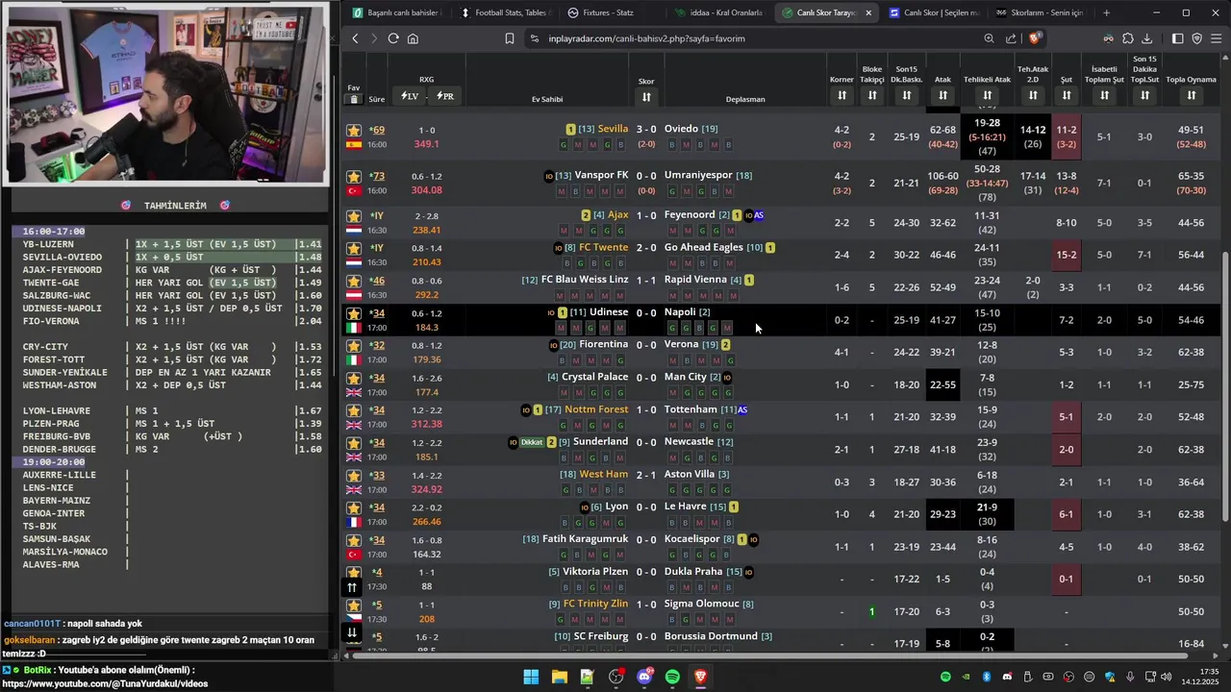The image size is (1231, 692).
Task: Open the browser home page icon
Action: click(x=413, y=38)
